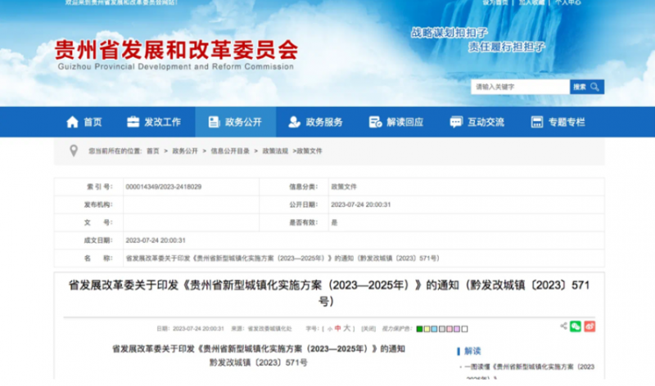
Task: Click the keyword search input field
Action: tap(520, 87)
